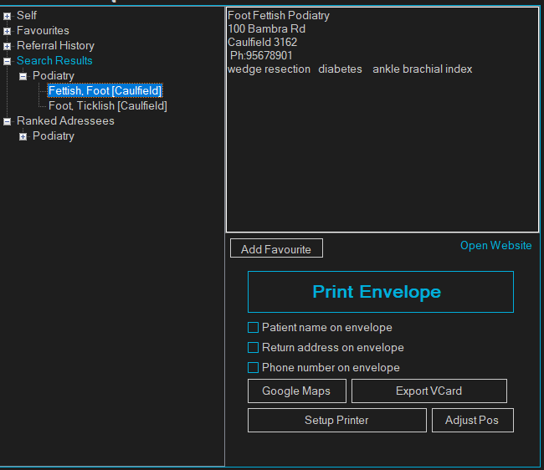Open Setup Printer dialog
The image size is (544, 470).
[x=336, y=421]
